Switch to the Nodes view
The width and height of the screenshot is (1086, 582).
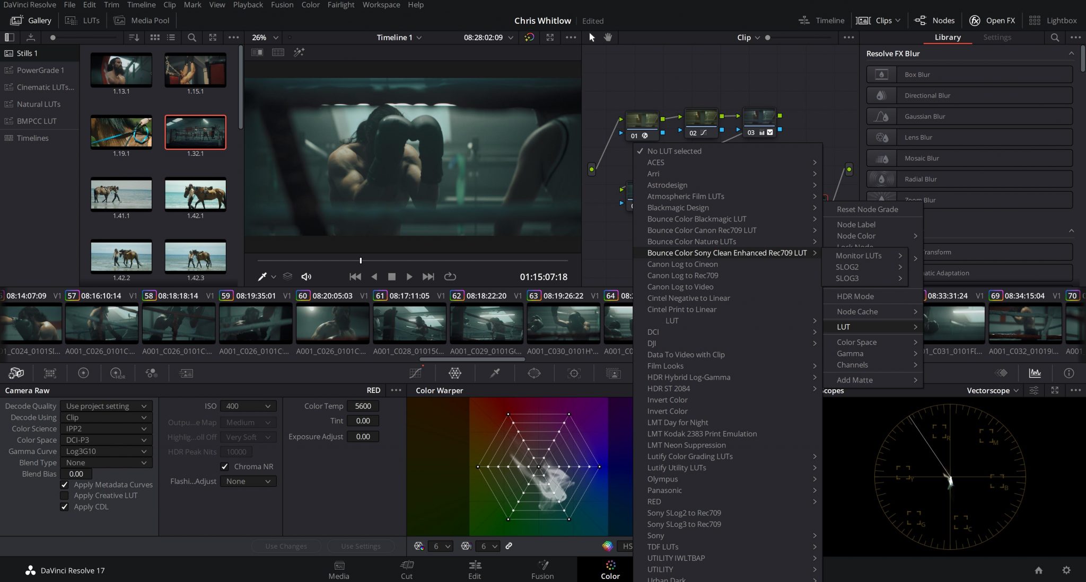click(x=935, y=20)
